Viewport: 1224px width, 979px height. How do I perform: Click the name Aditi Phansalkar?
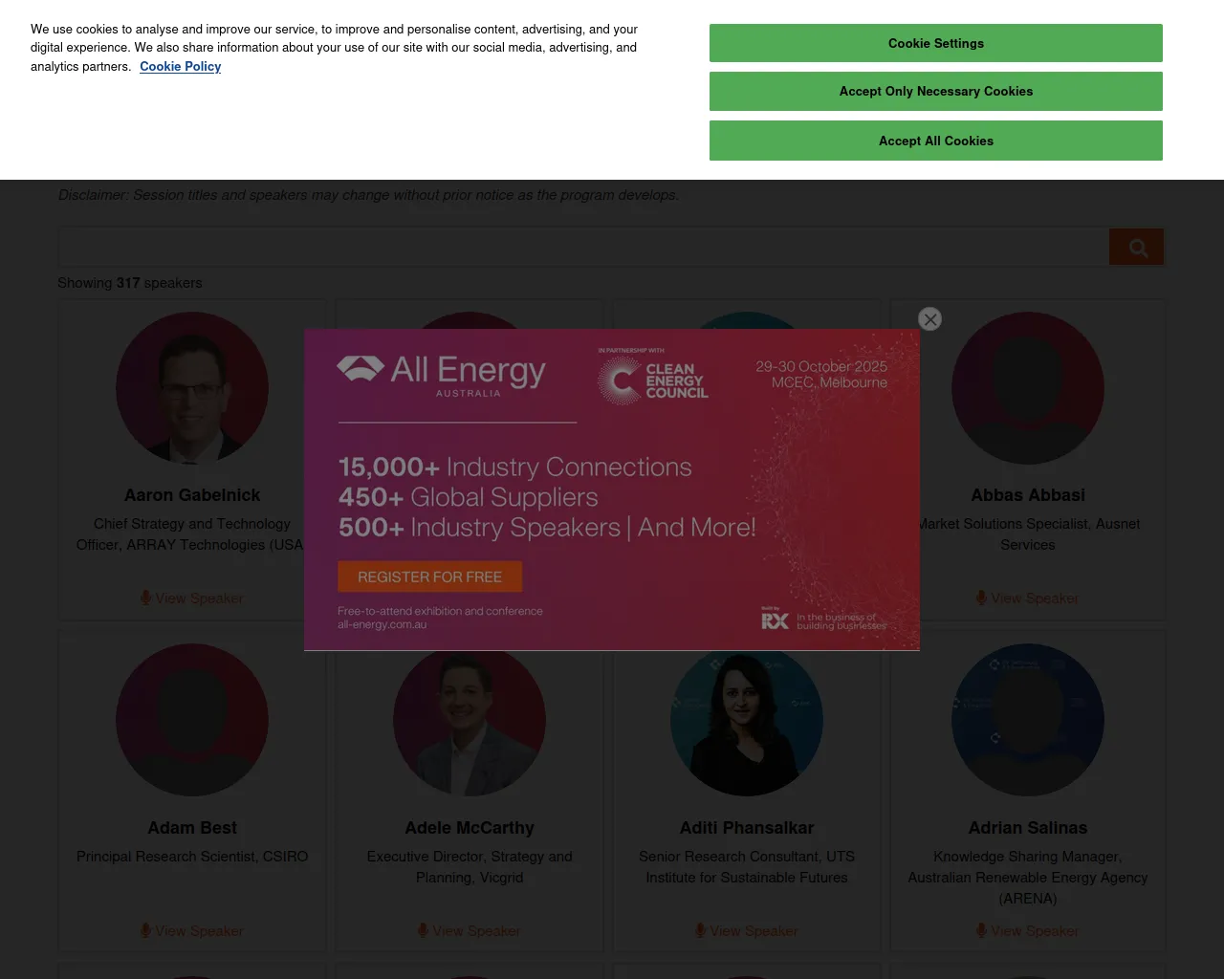pos(747,828)
